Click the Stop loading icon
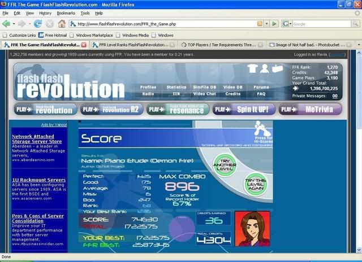This screenshot has height=262, width=362. pos(50,24)
